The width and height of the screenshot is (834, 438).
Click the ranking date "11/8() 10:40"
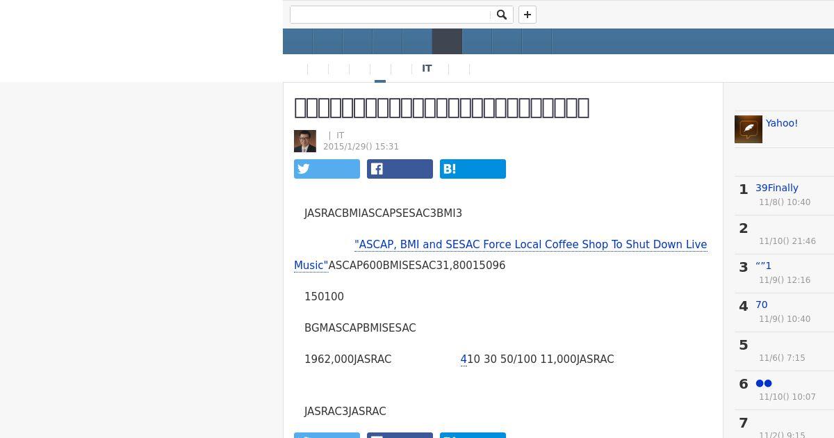(785, 202)
